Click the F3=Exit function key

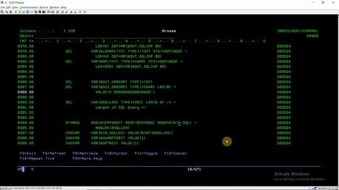[28, 154]
